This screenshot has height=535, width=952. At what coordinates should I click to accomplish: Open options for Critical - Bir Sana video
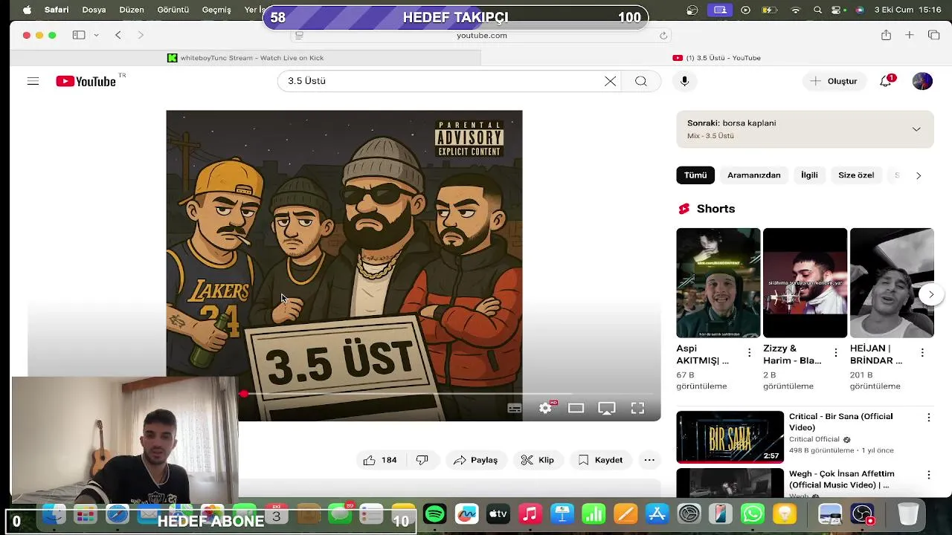[x=928, y=418]
